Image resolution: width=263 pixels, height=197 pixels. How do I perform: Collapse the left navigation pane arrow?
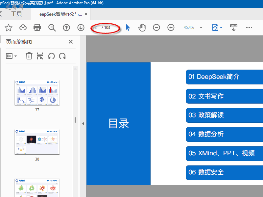coord(83,124)
